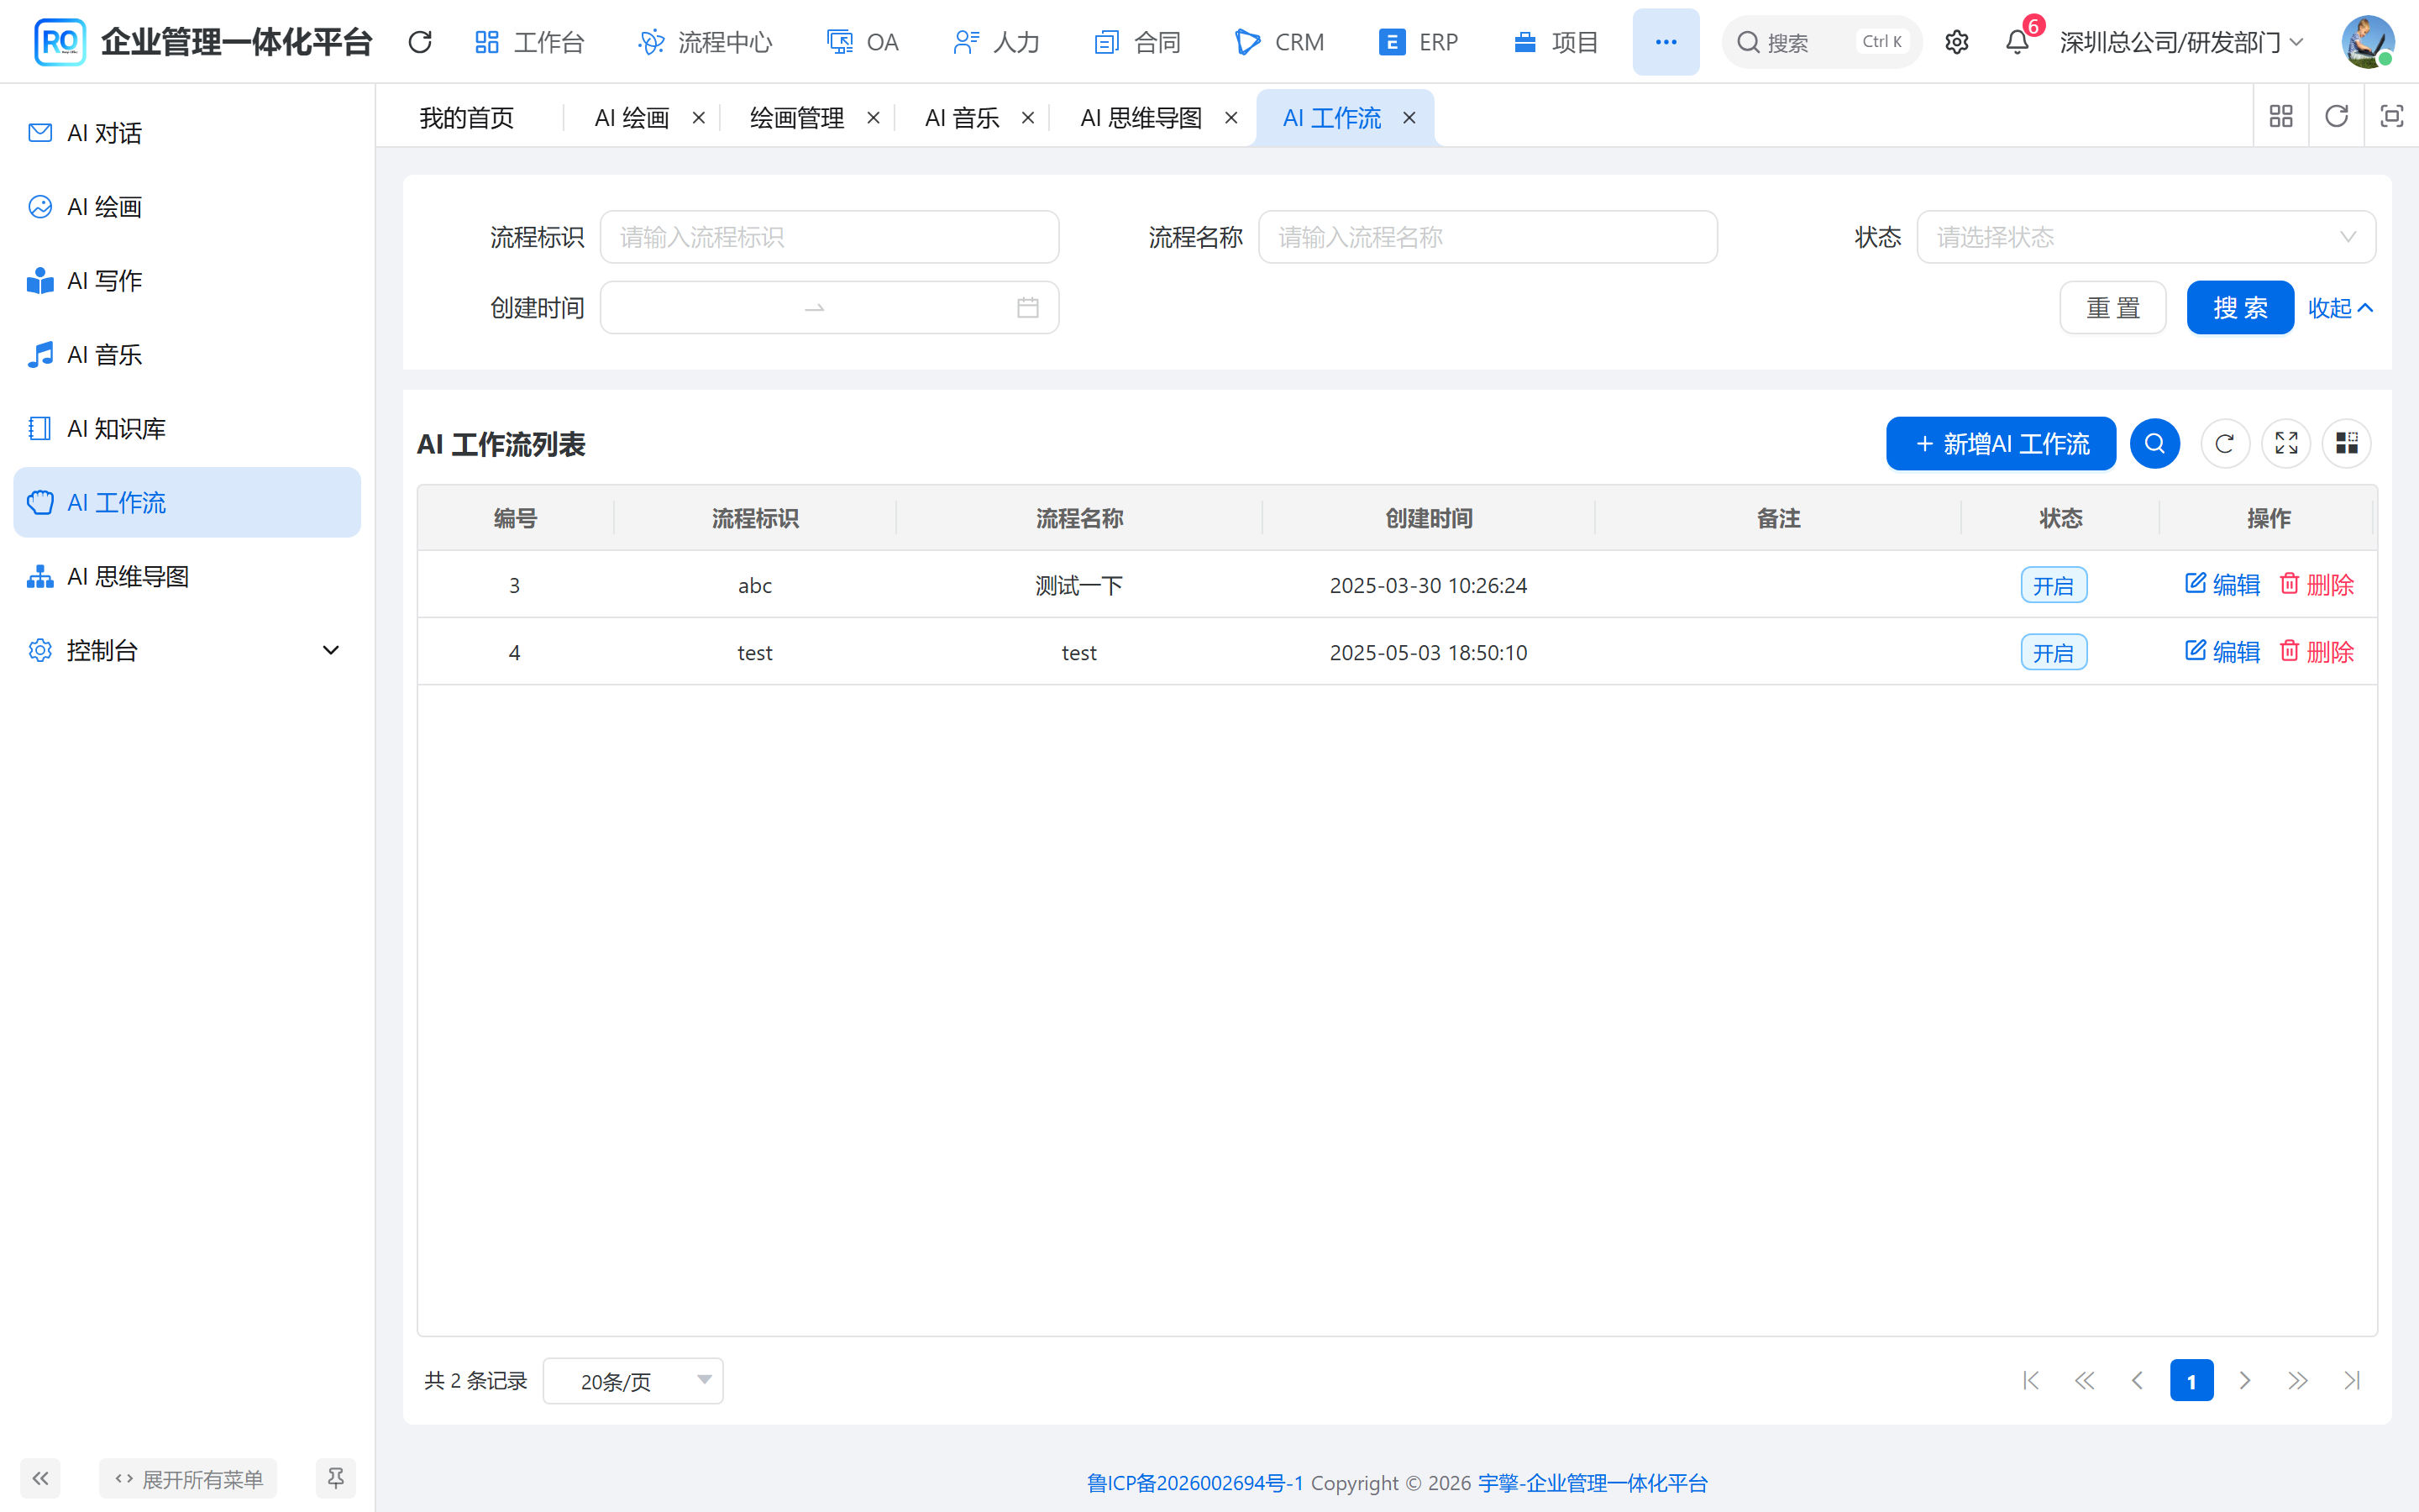Refresh the AI workflow list
The image size is (2419, 1512).
[x=2224, y=443]
